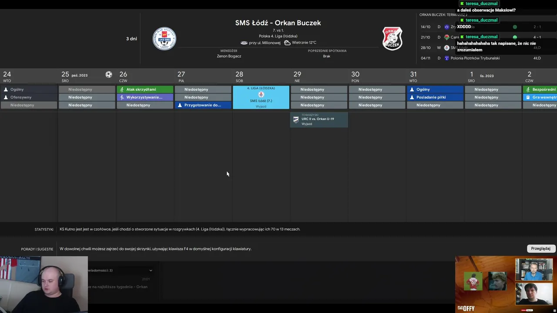Click the 7. vs 1. league positions text
The height and width of the screenshot is (313, 557).
coord(278,30)
